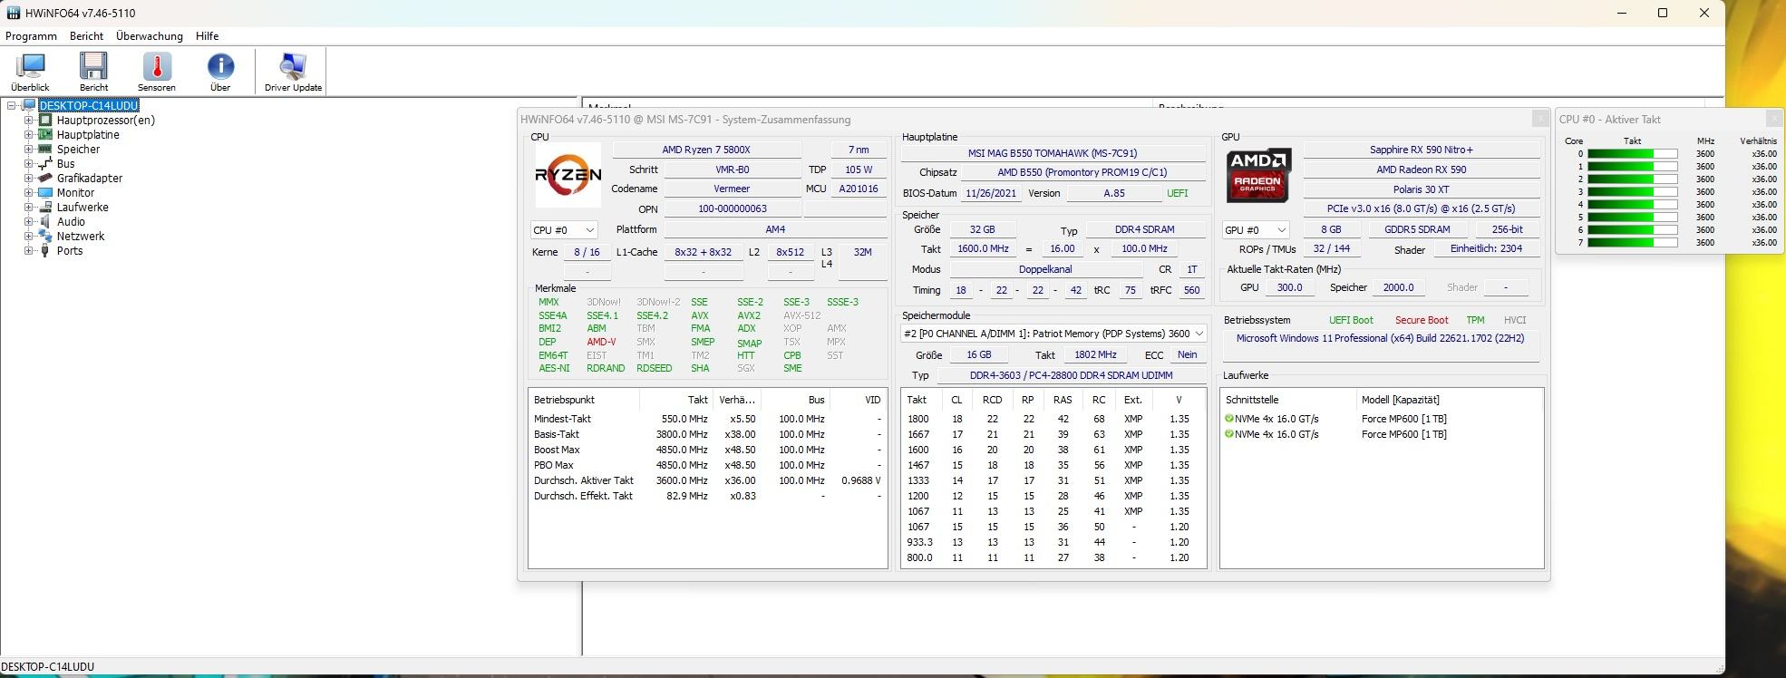Click the AMD Ryzen 7 5800X name field
Screen dimensions: 1786x678
[x=706, y=150]
